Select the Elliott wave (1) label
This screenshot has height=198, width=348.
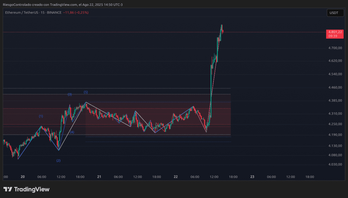41,116
